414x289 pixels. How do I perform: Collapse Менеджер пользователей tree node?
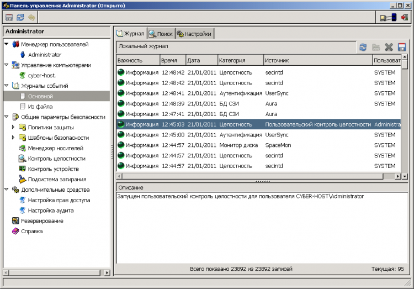pyautogui.click(x=6, y=44)
